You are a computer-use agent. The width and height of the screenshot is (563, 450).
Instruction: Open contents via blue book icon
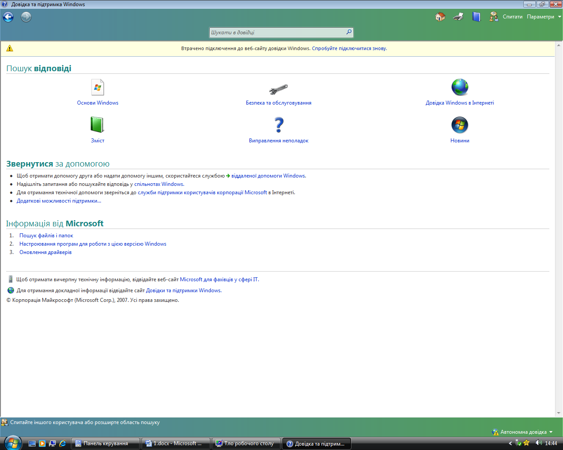point(476,17)
